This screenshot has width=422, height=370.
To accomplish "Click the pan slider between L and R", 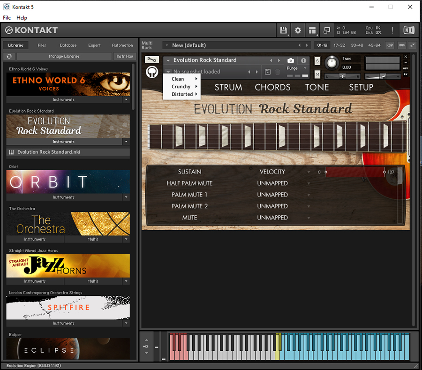I will (342, 76).
